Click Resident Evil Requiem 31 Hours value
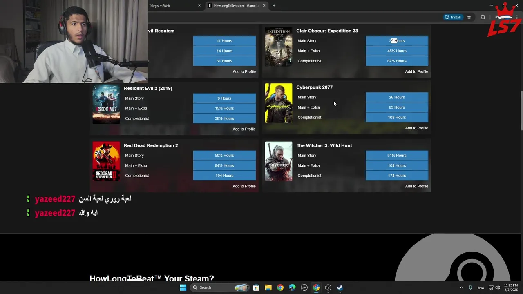 click(224, 61)
